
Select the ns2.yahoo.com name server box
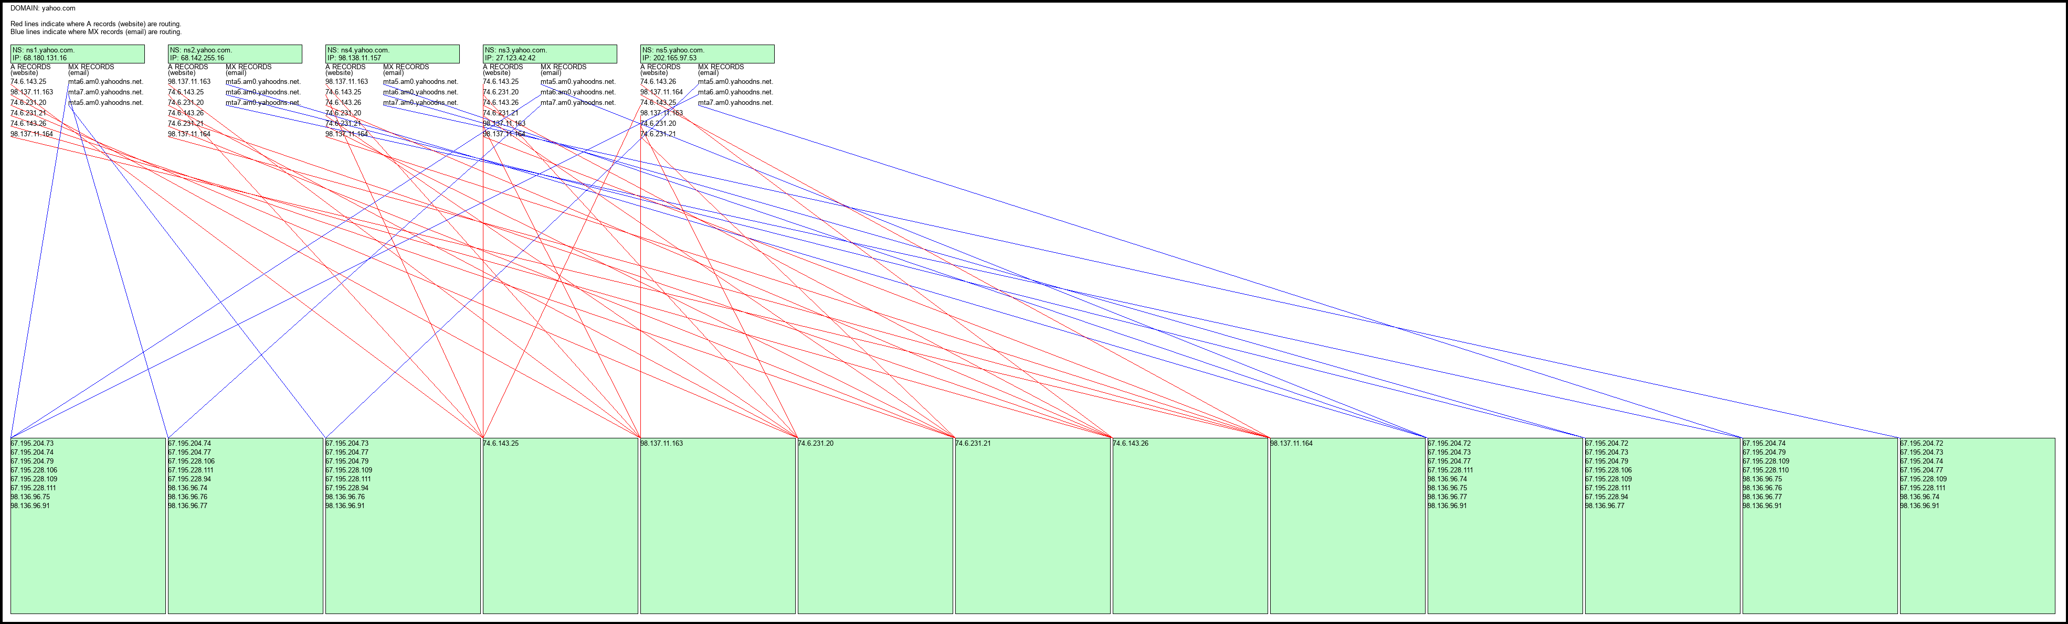click(235, 53)
